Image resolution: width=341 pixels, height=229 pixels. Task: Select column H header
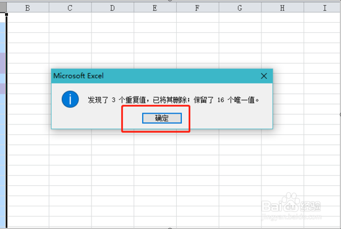point(282,8)
